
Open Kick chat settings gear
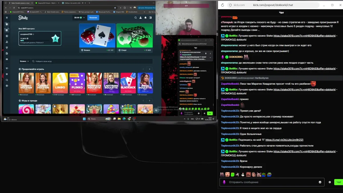tap(330, 182)
